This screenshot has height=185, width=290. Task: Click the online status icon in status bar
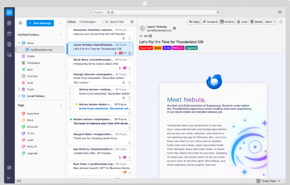pyautogui.click(x=19, y=181)
